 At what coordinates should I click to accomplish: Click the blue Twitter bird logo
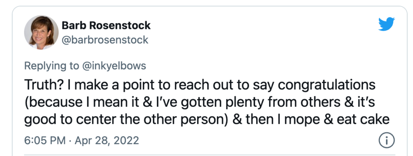(386, 24)
